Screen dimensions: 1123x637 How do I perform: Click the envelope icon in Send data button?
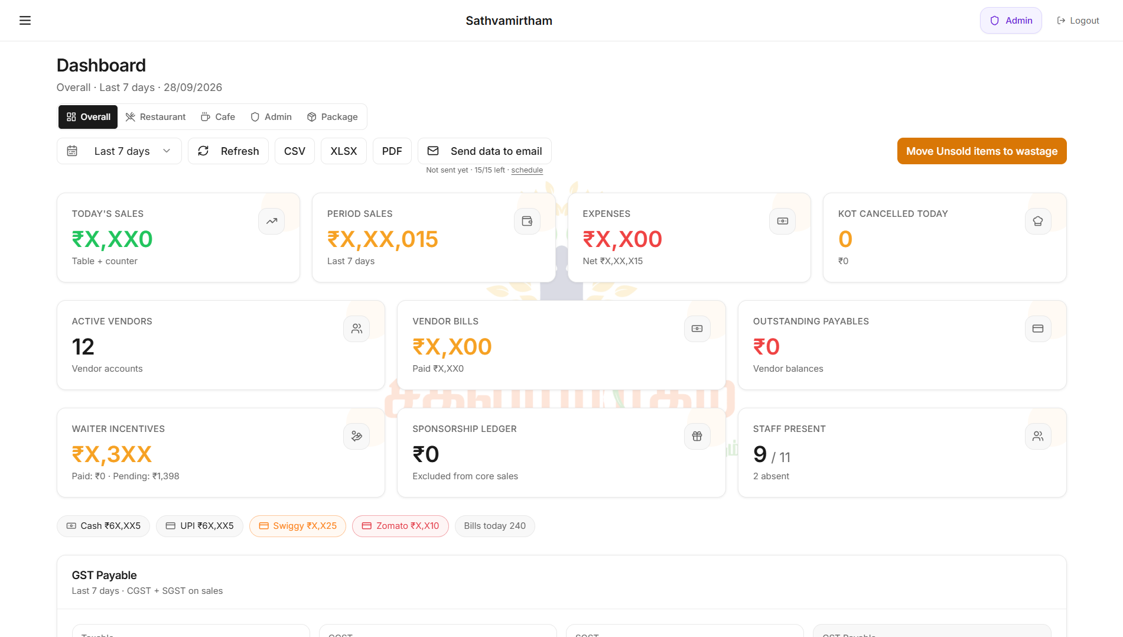(x=433, y=151)
